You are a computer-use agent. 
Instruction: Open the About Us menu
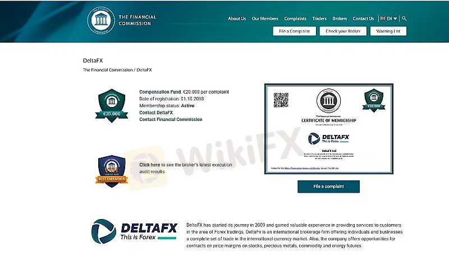pyautogui.click(x=237, y=18)
